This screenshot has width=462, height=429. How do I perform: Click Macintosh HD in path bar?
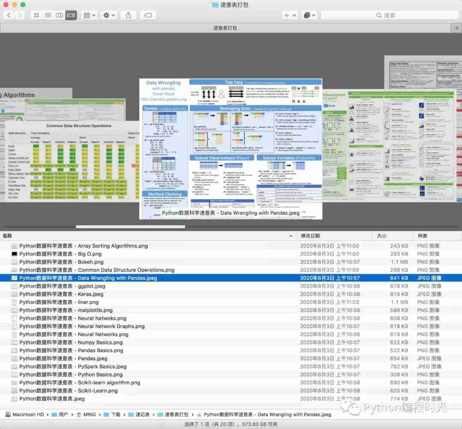25,414
